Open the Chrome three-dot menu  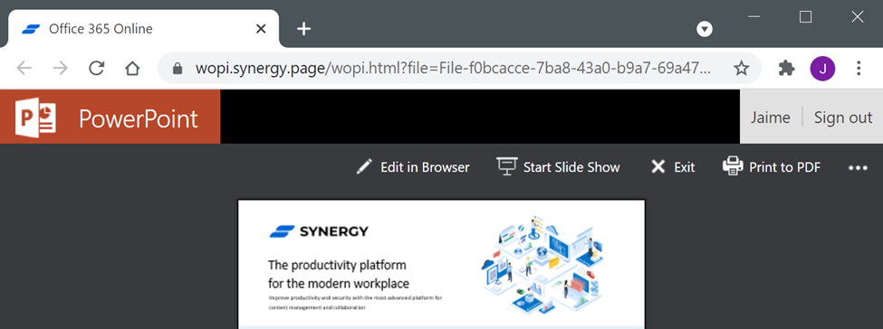coord(859,69)
